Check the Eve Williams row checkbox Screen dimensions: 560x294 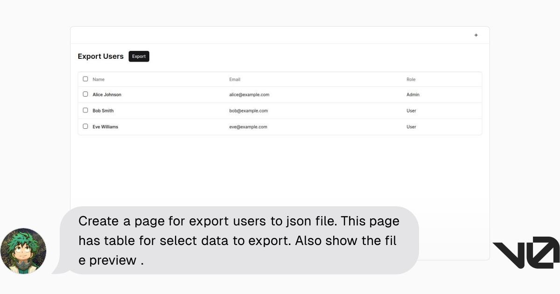85,126
